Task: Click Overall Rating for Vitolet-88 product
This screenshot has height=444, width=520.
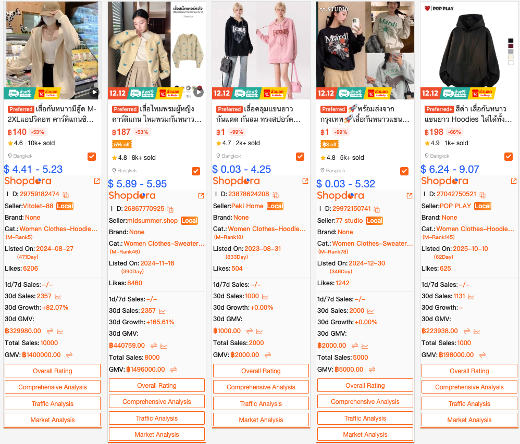Action: tap(53, 371)
